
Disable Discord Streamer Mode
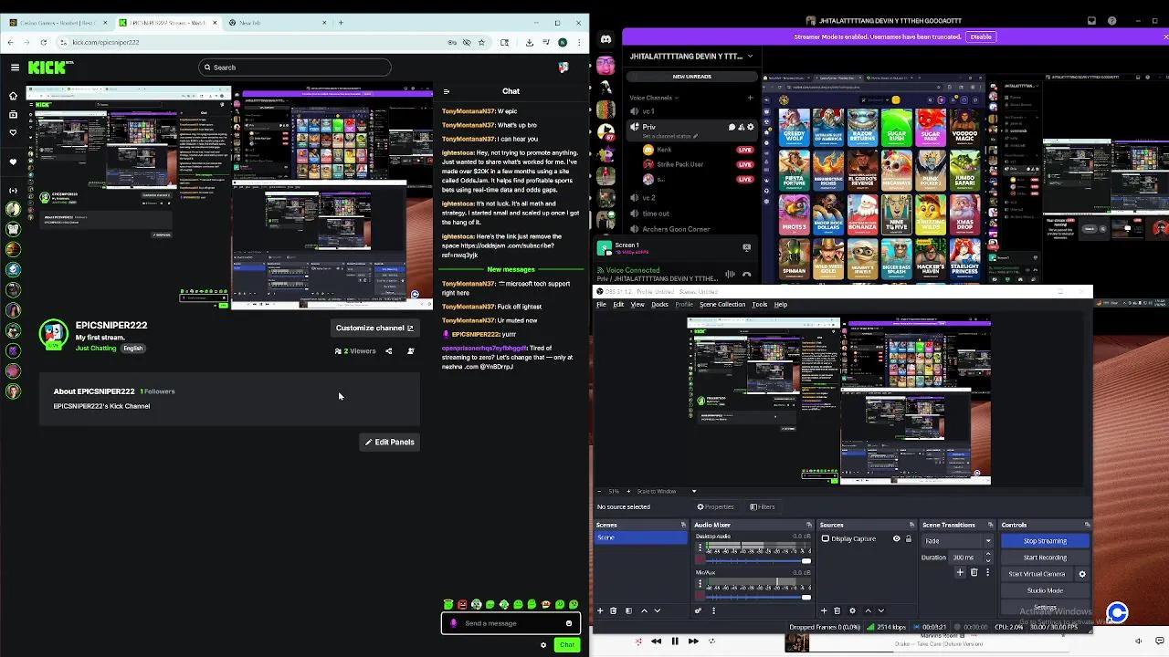(981, 36)
